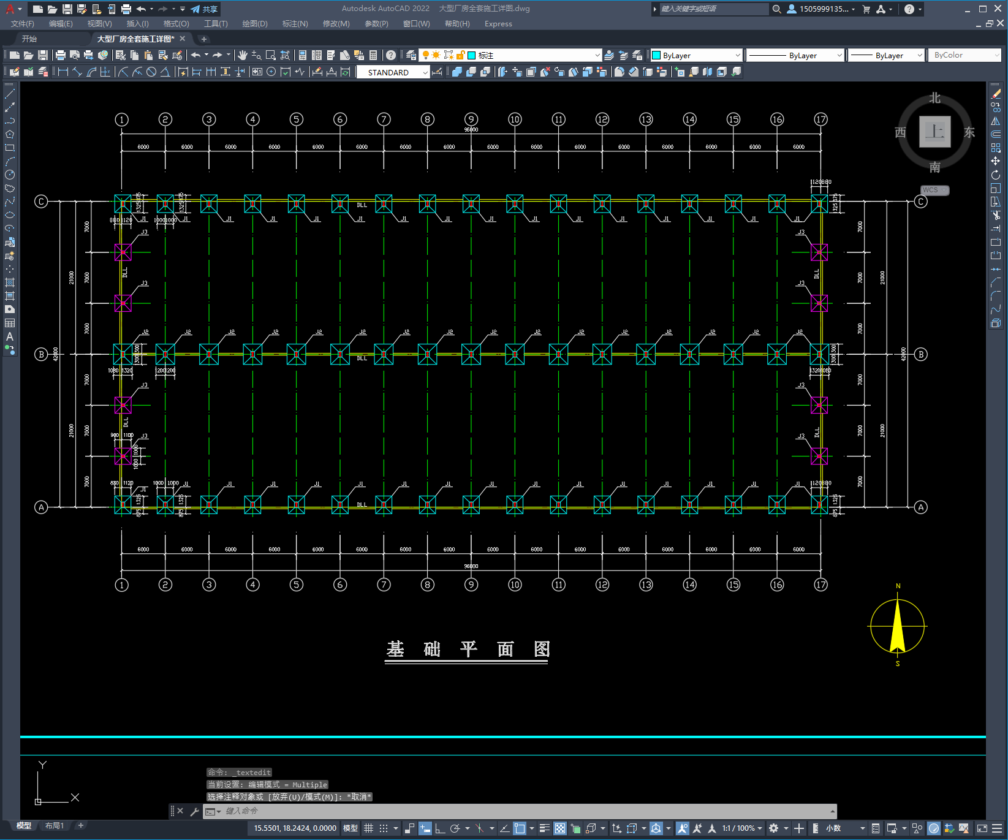
Task: Open Layer Properties Manager icon
Action: (411, 55)
